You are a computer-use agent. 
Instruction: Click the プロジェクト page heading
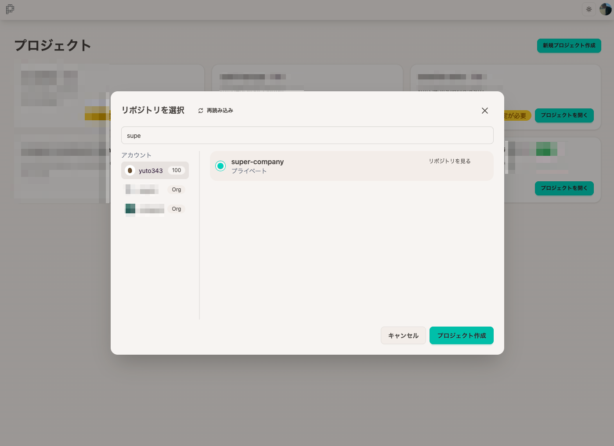(x=53, y=45)
